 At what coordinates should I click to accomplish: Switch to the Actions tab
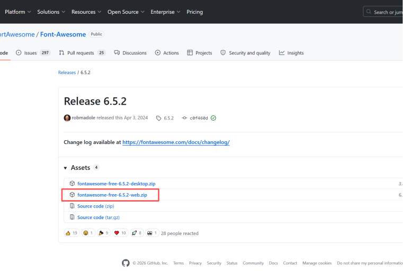(167, 53)
